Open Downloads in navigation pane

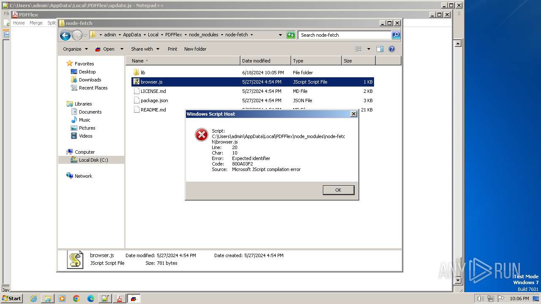coord(90,80)
